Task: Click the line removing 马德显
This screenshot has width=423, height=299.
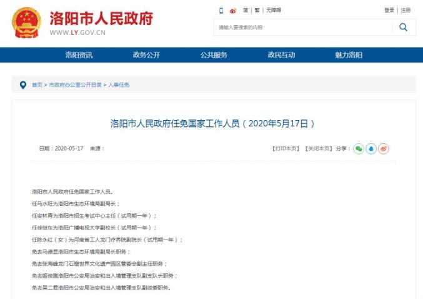Action: (x=81, y=251)
